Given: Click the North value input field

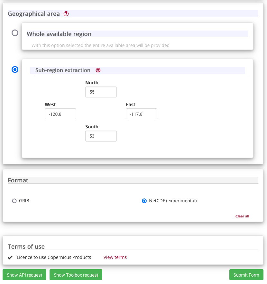Looking at the screenshot, I should click(x=101, y=92).
